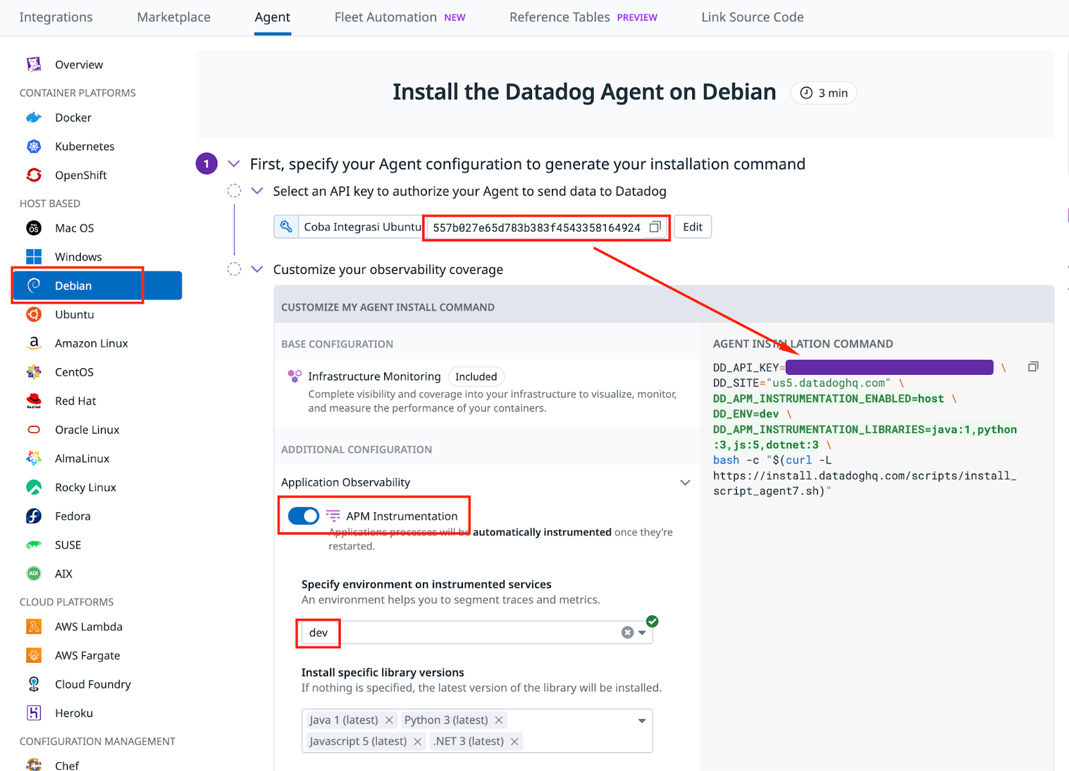Screen dimensions: 1069x771
Task: Open the Marketplace tab
Action: point(174,17)
